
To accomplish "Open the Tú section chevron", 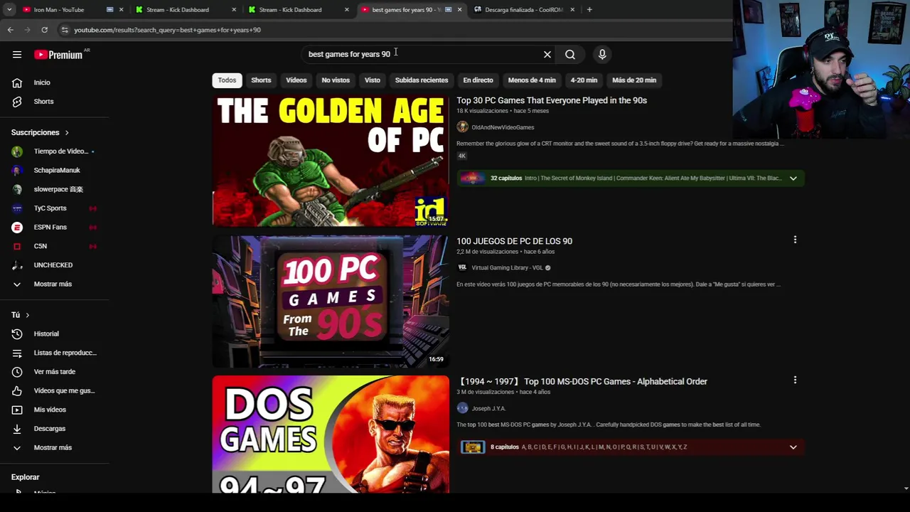I will coord(28,315).
